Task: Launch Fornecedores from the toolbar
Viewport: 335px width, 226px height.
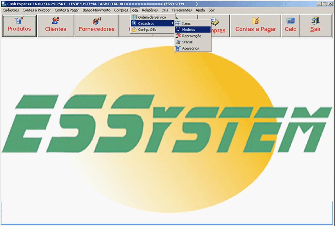Action: [96, 26]
